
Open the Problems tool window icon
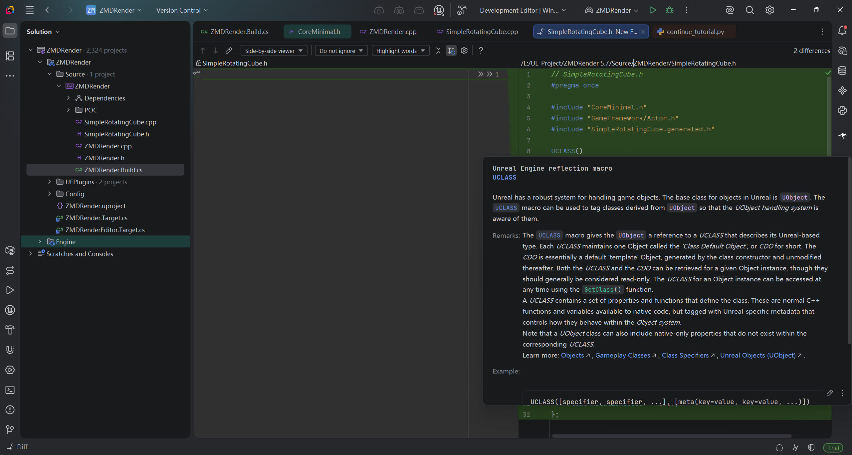coord(10,410)
